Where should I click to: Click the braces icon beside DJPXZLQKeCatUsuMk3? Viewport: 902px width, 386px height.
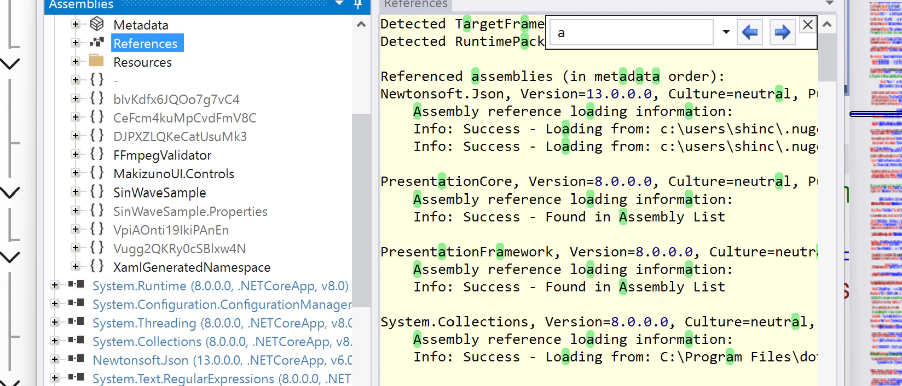[x=97, y=136]
